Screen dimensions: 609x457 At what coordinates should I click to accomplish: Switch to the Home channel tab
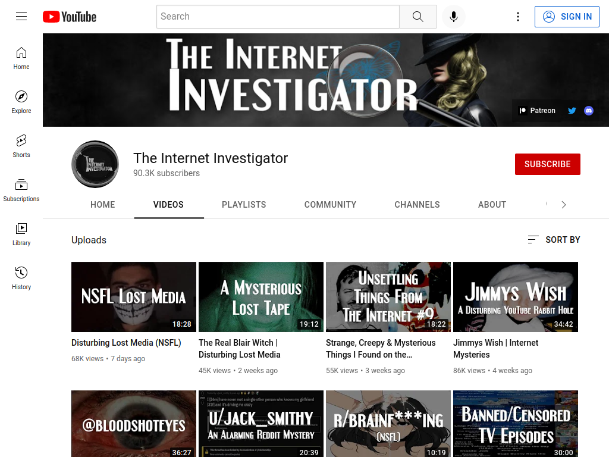point(102,205)
